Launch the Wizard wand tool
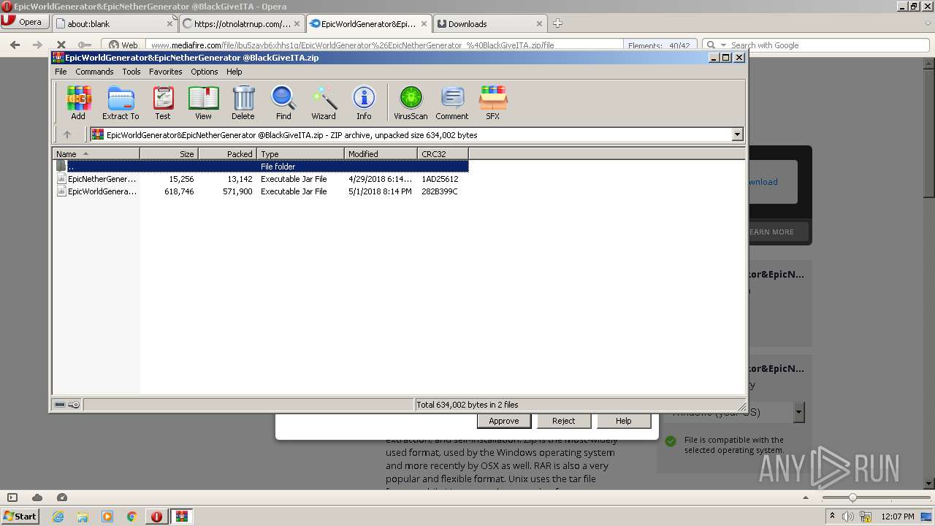This screenshot has width=935, height=526. coord(324,102)
